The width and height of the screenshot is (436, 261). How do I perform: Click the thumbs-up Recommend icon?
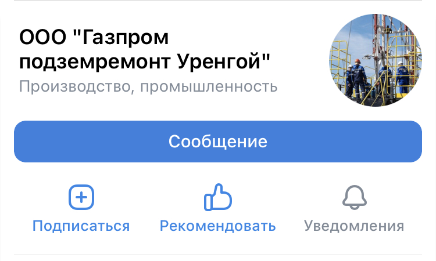(x=218, y=197)
